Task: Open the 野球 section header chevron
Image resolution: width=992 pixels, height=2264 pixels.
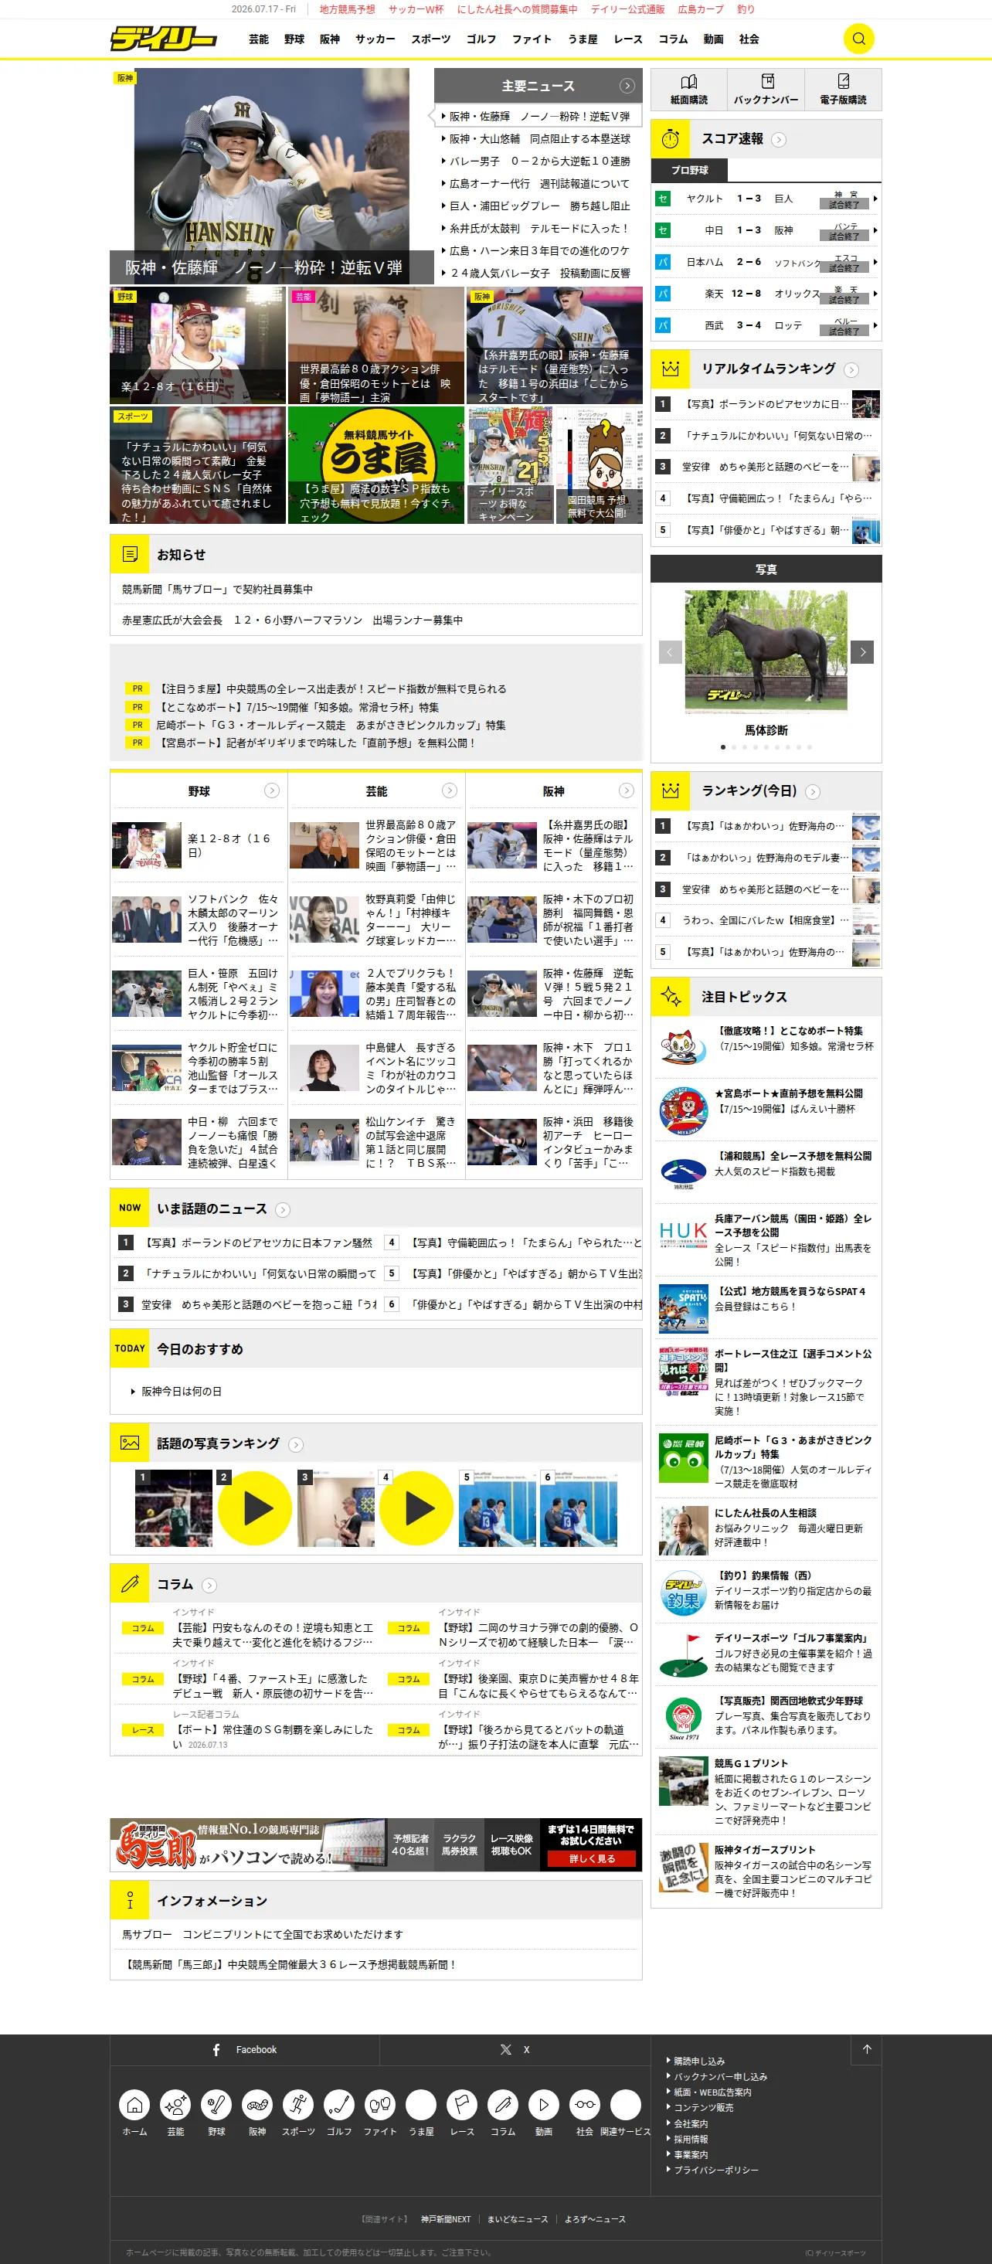Action: point(271,790)
